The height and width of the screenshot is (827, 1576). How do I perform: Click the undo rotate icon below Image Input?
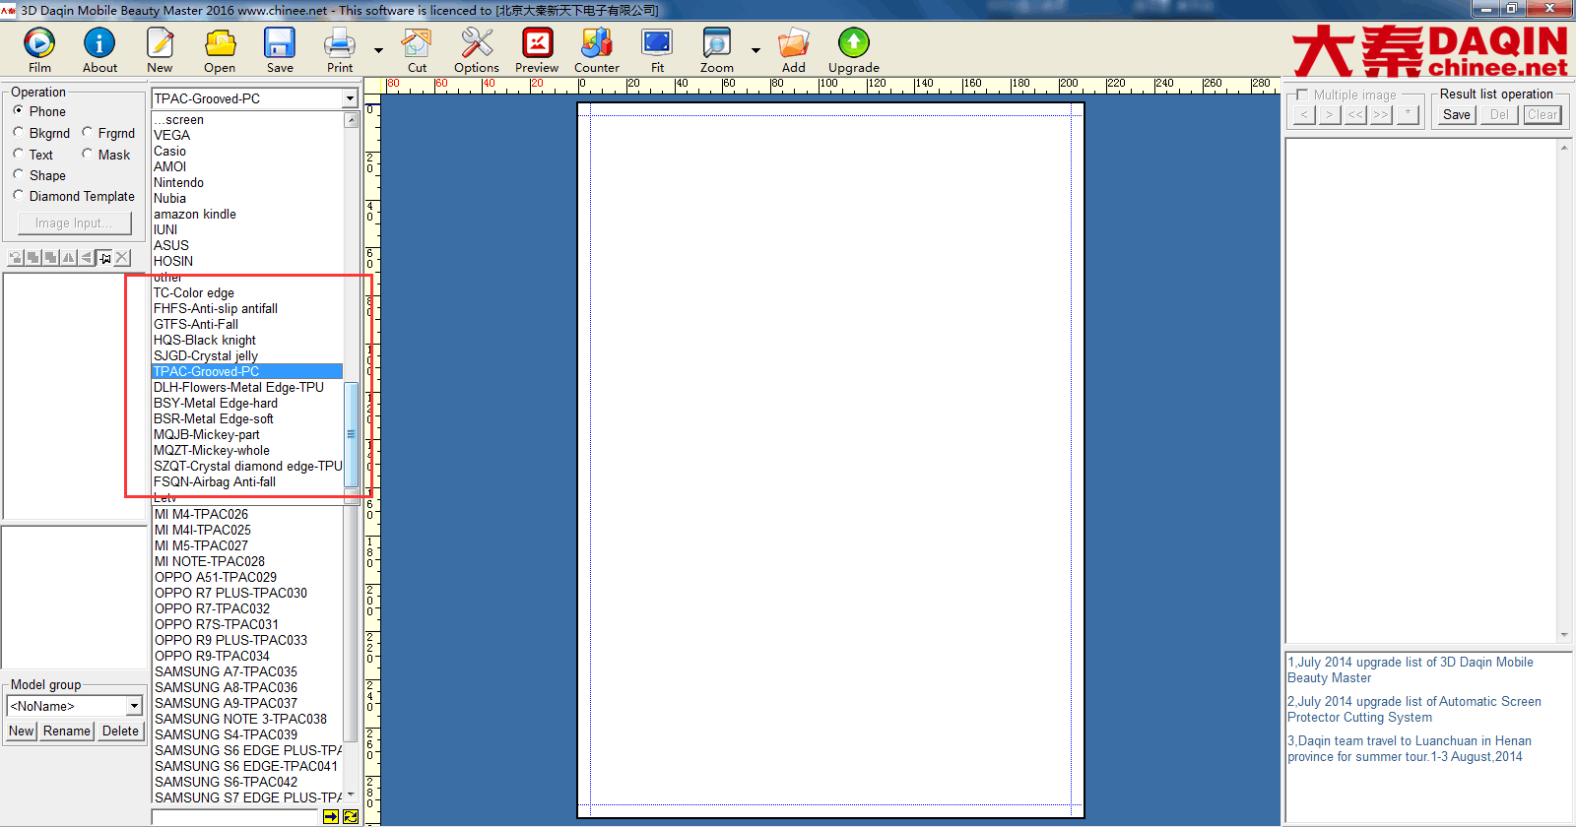[x=16, y=258]
